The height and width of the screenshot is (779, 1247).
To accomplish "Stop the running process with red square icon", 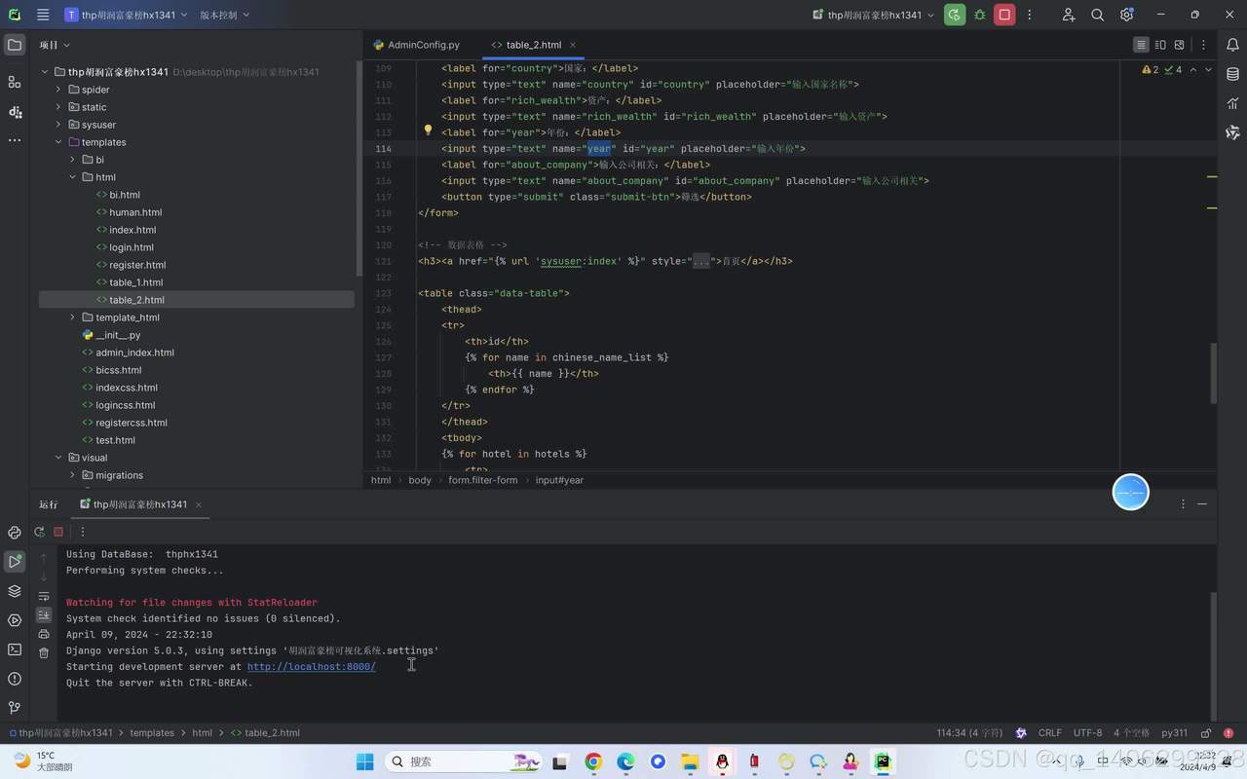I will pos(58,532).
